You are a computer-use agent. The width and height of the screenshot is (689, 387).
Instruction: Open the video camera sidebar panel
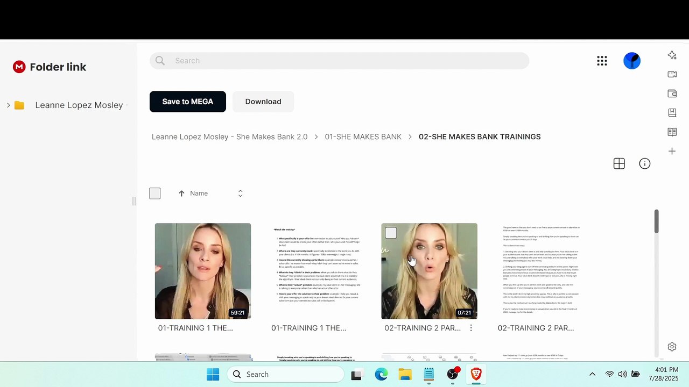672,74
